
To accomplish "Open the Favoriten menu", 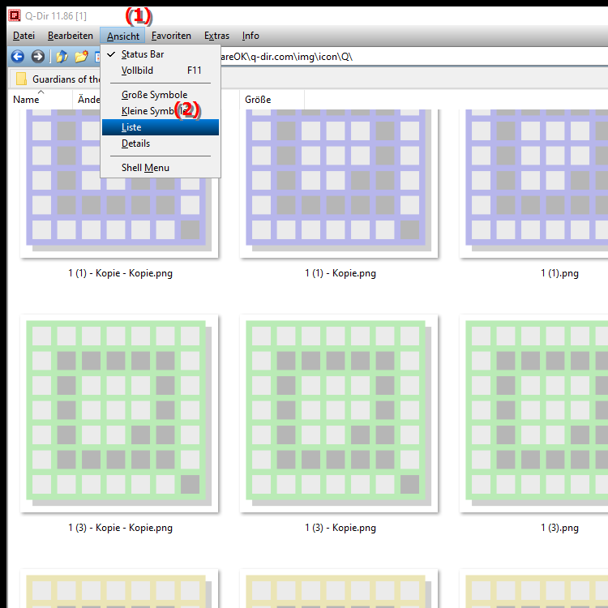I will click(x=171, y=36).
